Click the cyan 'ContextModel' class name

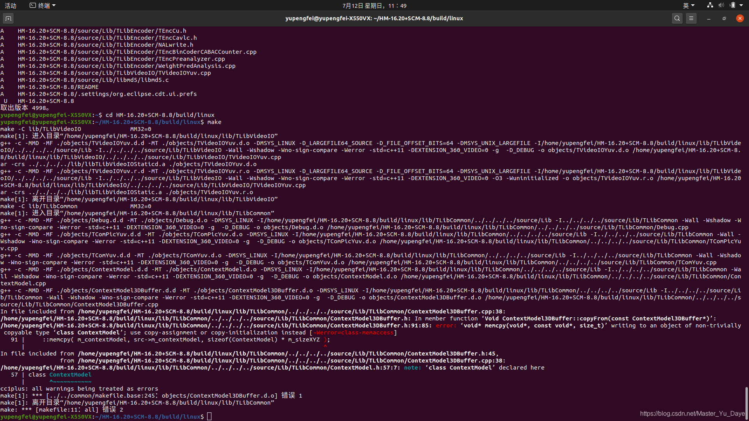click(70, 375)
